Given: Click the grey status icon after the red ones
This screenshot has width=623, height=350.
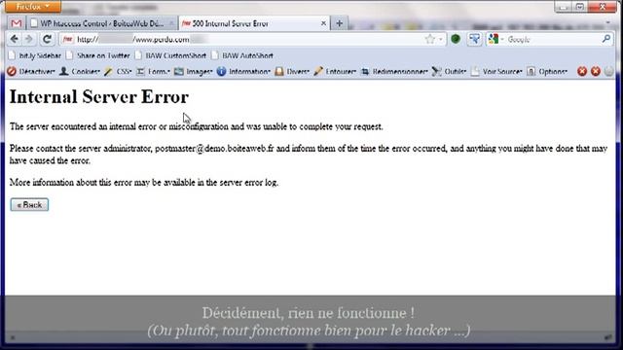Looking at the screenshot, I should click(608, 71).
